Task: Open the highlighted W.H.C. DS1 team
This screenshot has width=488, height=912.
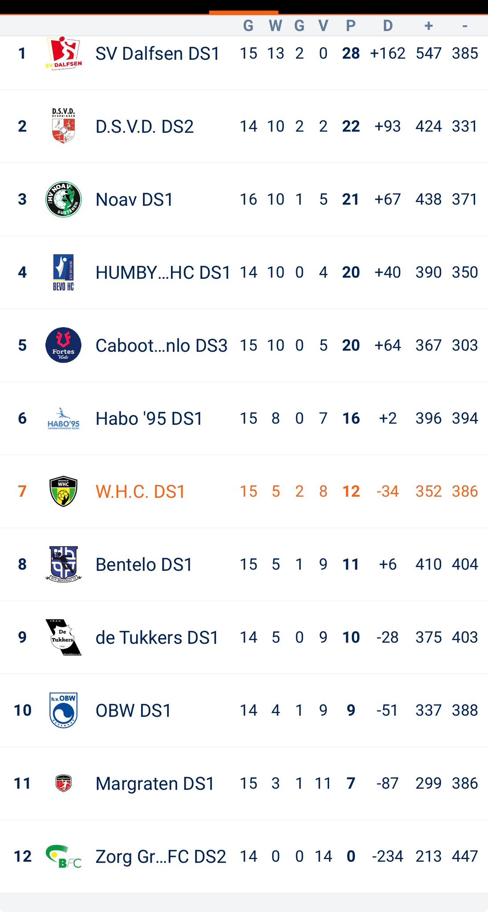Action: point(140,492)
